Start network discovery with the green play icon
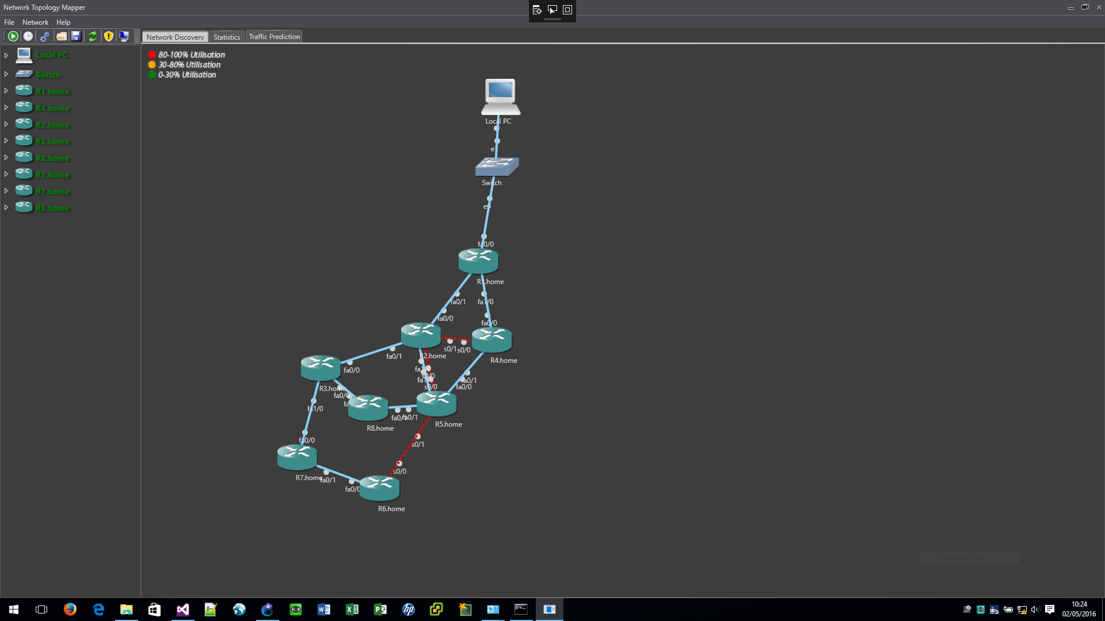This screenshot has height=621, width=1105. [x=13, y=36]
